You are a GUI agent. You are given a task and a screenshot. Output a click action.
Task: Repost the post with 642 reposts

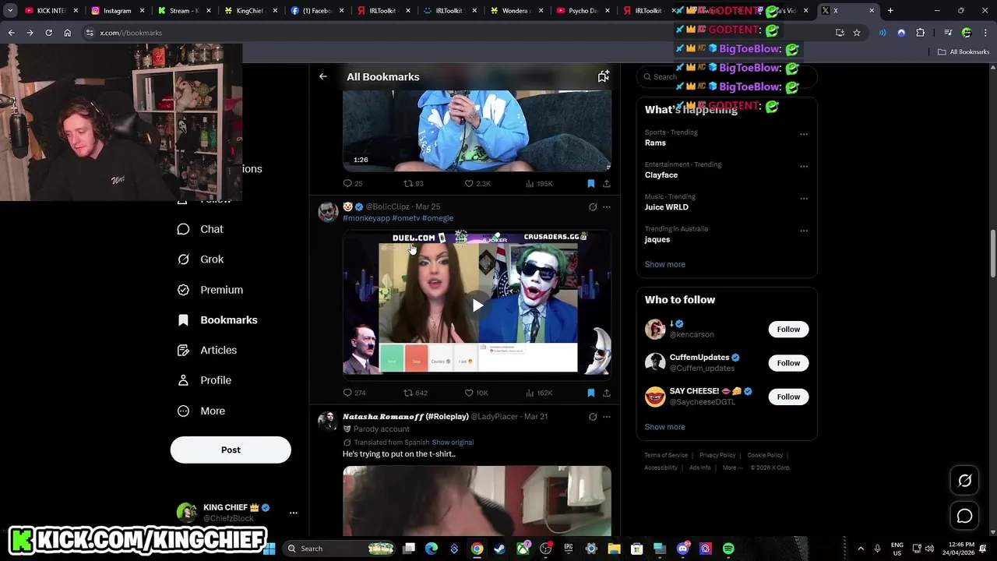(415, 393)
